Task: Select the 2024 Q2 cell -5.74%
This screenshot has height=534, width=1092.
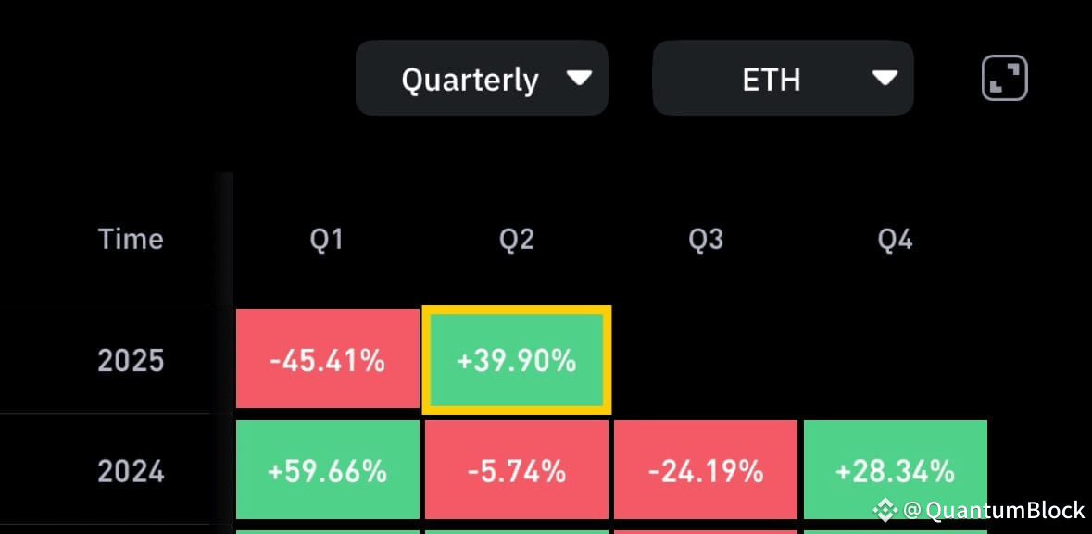Action: (517, 469)
